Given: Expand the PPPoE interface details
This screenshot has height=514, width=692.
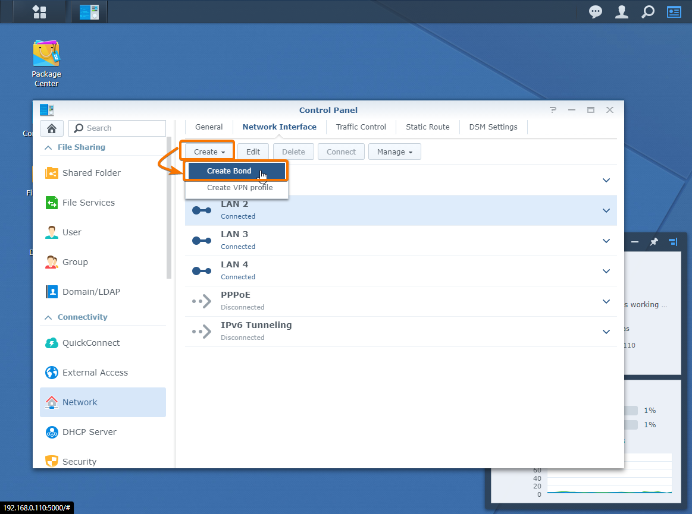Looking at the screenshot, I should (606, 301).
